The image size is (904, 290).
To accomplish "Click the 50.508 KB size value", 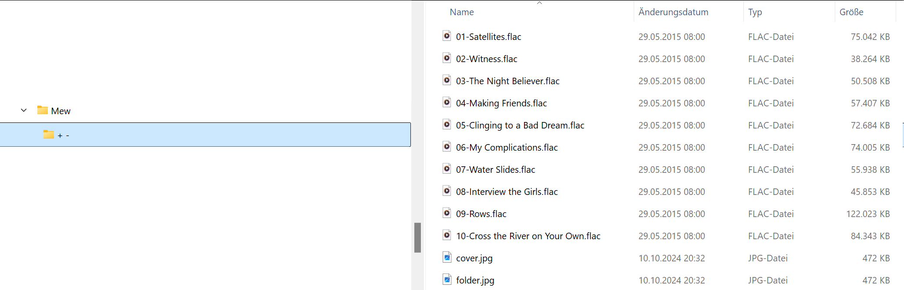I will (x=870, y=81).
